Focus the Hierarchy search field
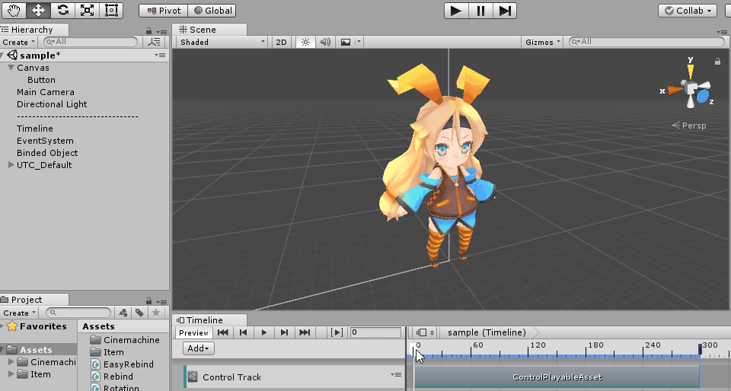The height and width of the screenshot is (391, 731). pyautogui.click(x=91, y=42)
